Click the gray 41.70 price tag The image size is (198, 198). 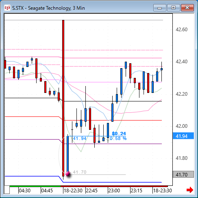(183, 174)
